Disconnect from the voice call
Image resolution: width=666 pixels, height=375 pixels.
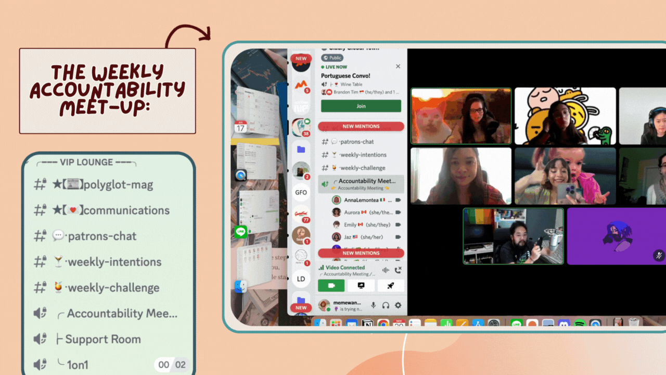point(398,270)
